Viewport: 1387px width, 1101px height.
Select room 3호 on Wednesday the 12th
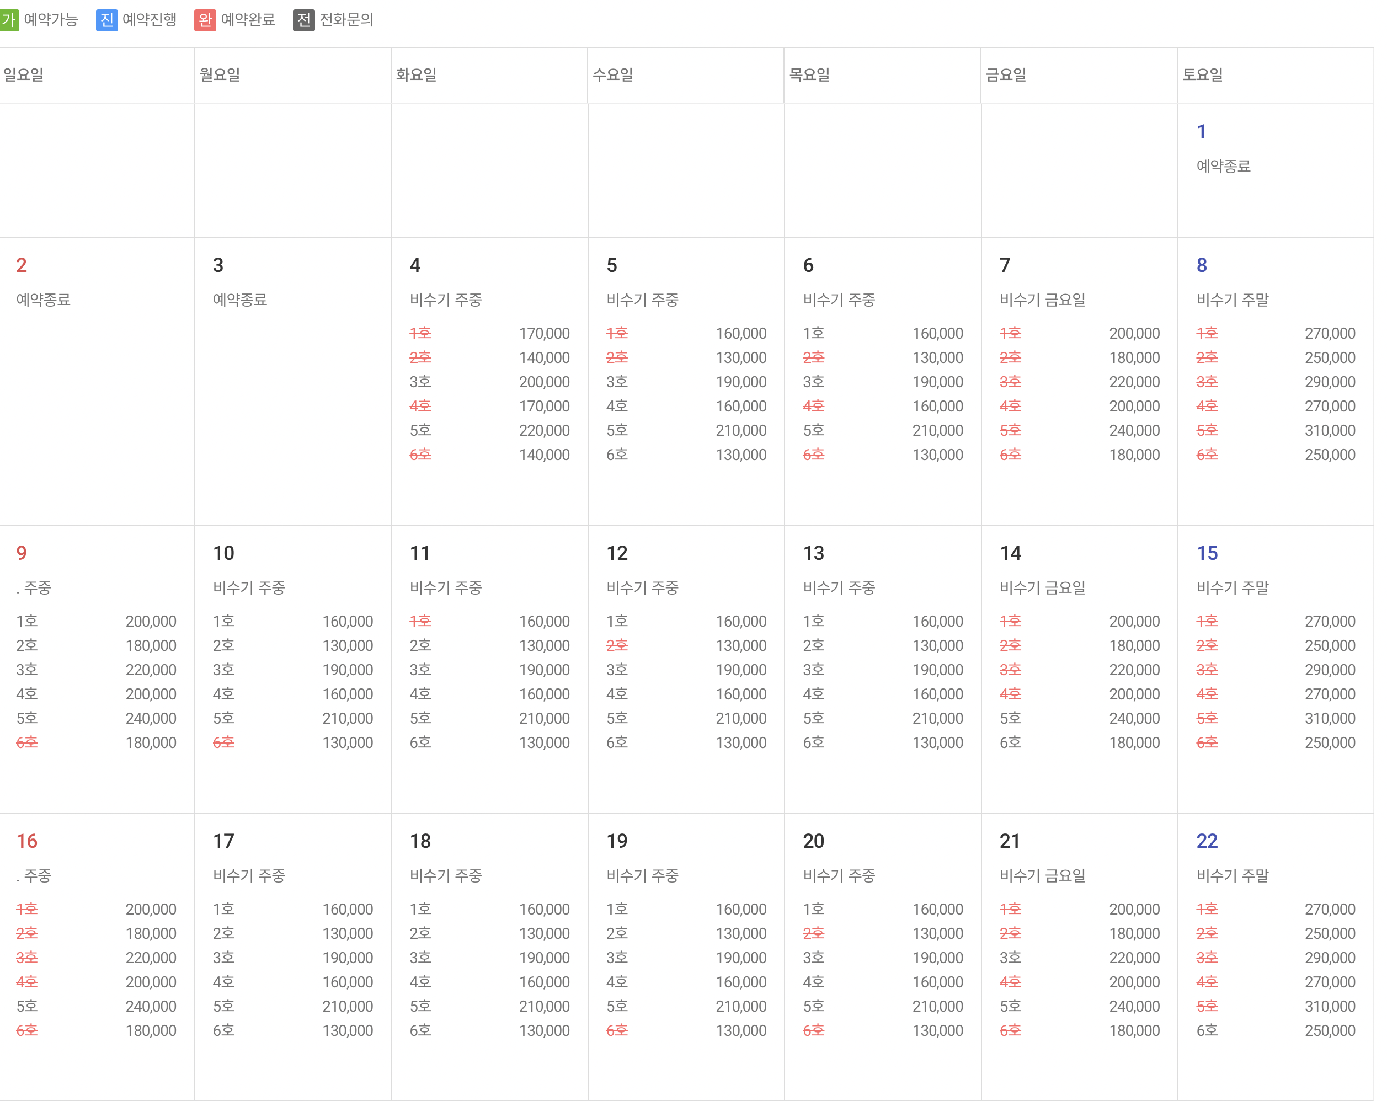[x=617, y=670]
